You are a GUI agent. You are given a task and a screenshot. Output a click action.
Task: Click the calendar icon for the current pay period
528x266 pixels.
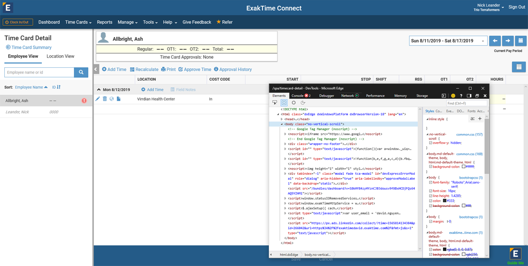(521, 41)
